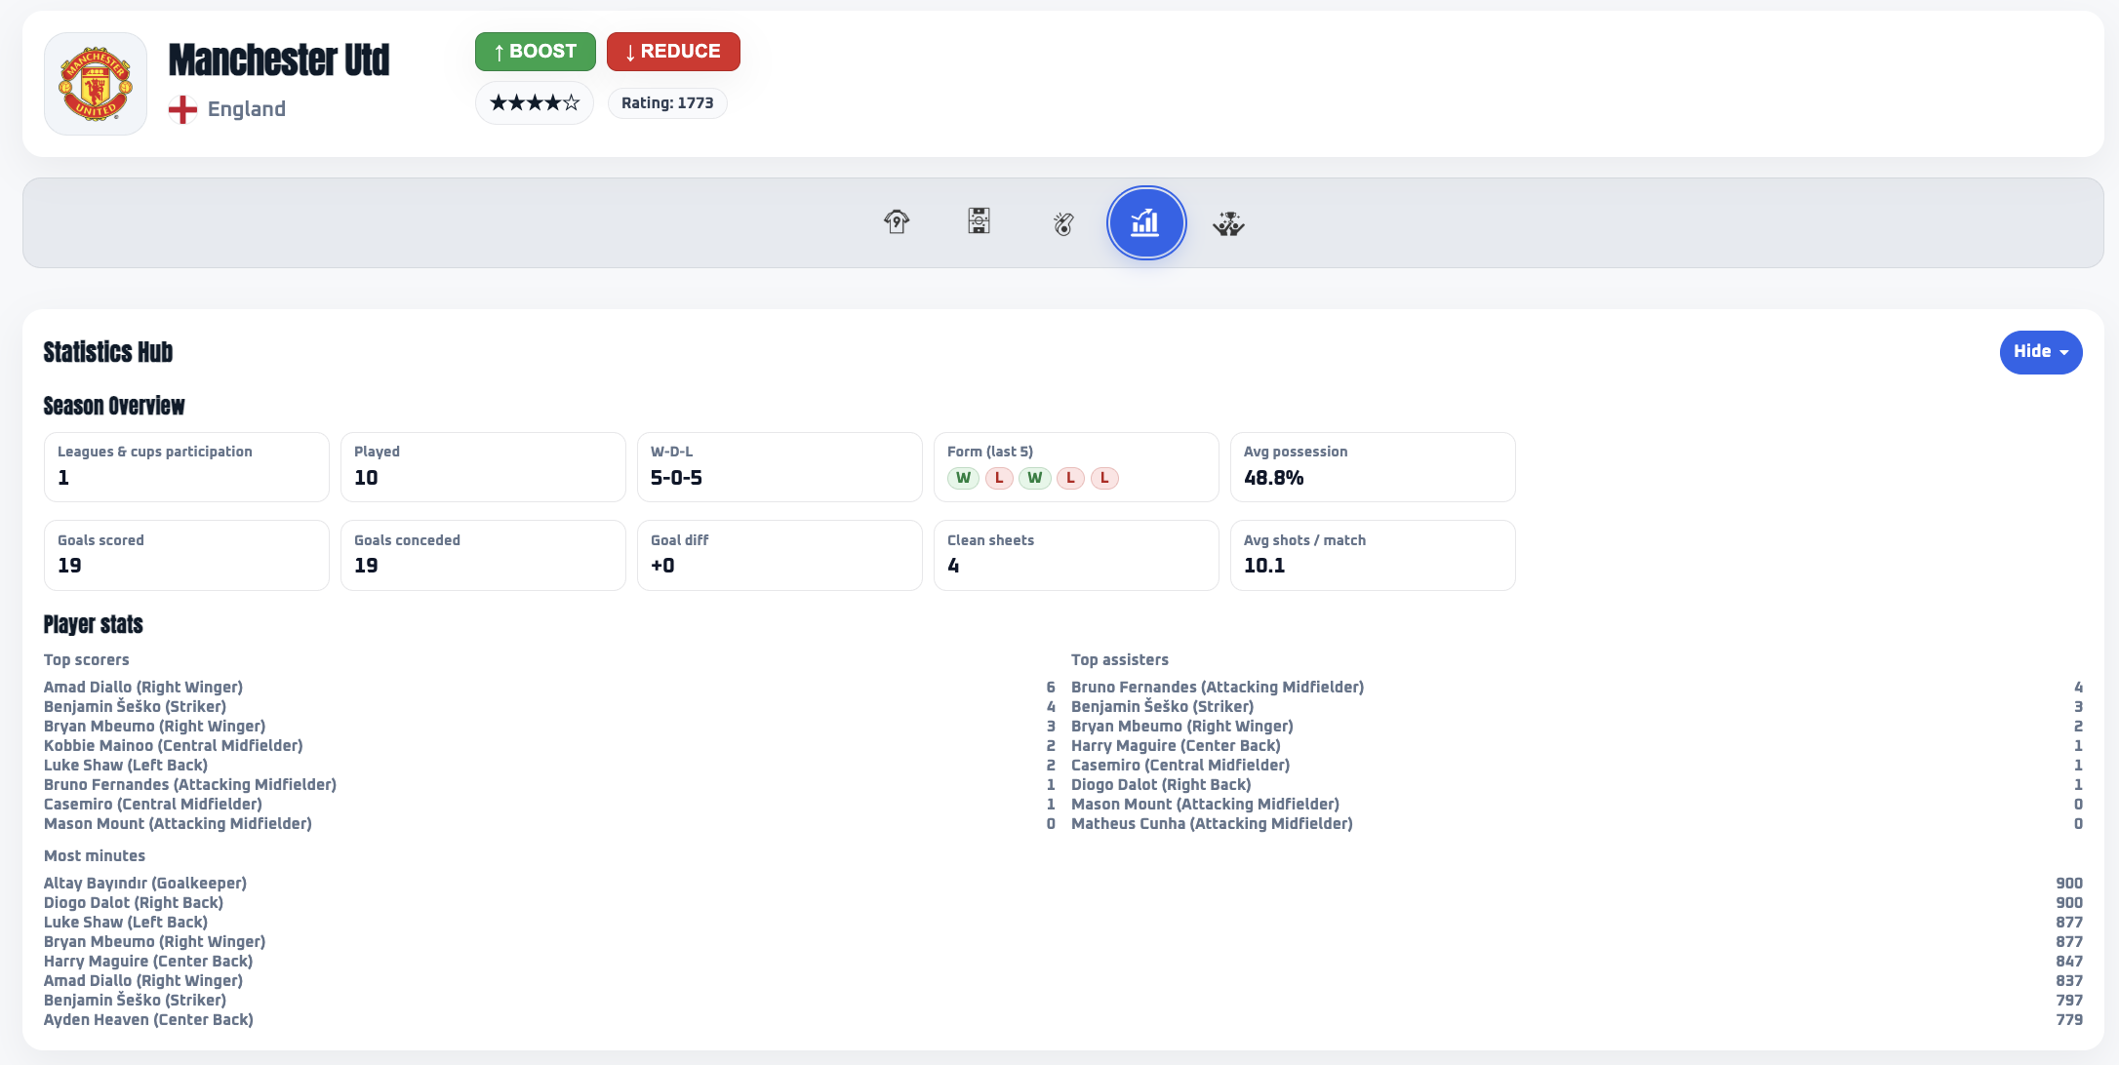This screenshot has width=2119, height=1065.
Task: Click the Season Overview heading
Action: click(114, 406)
